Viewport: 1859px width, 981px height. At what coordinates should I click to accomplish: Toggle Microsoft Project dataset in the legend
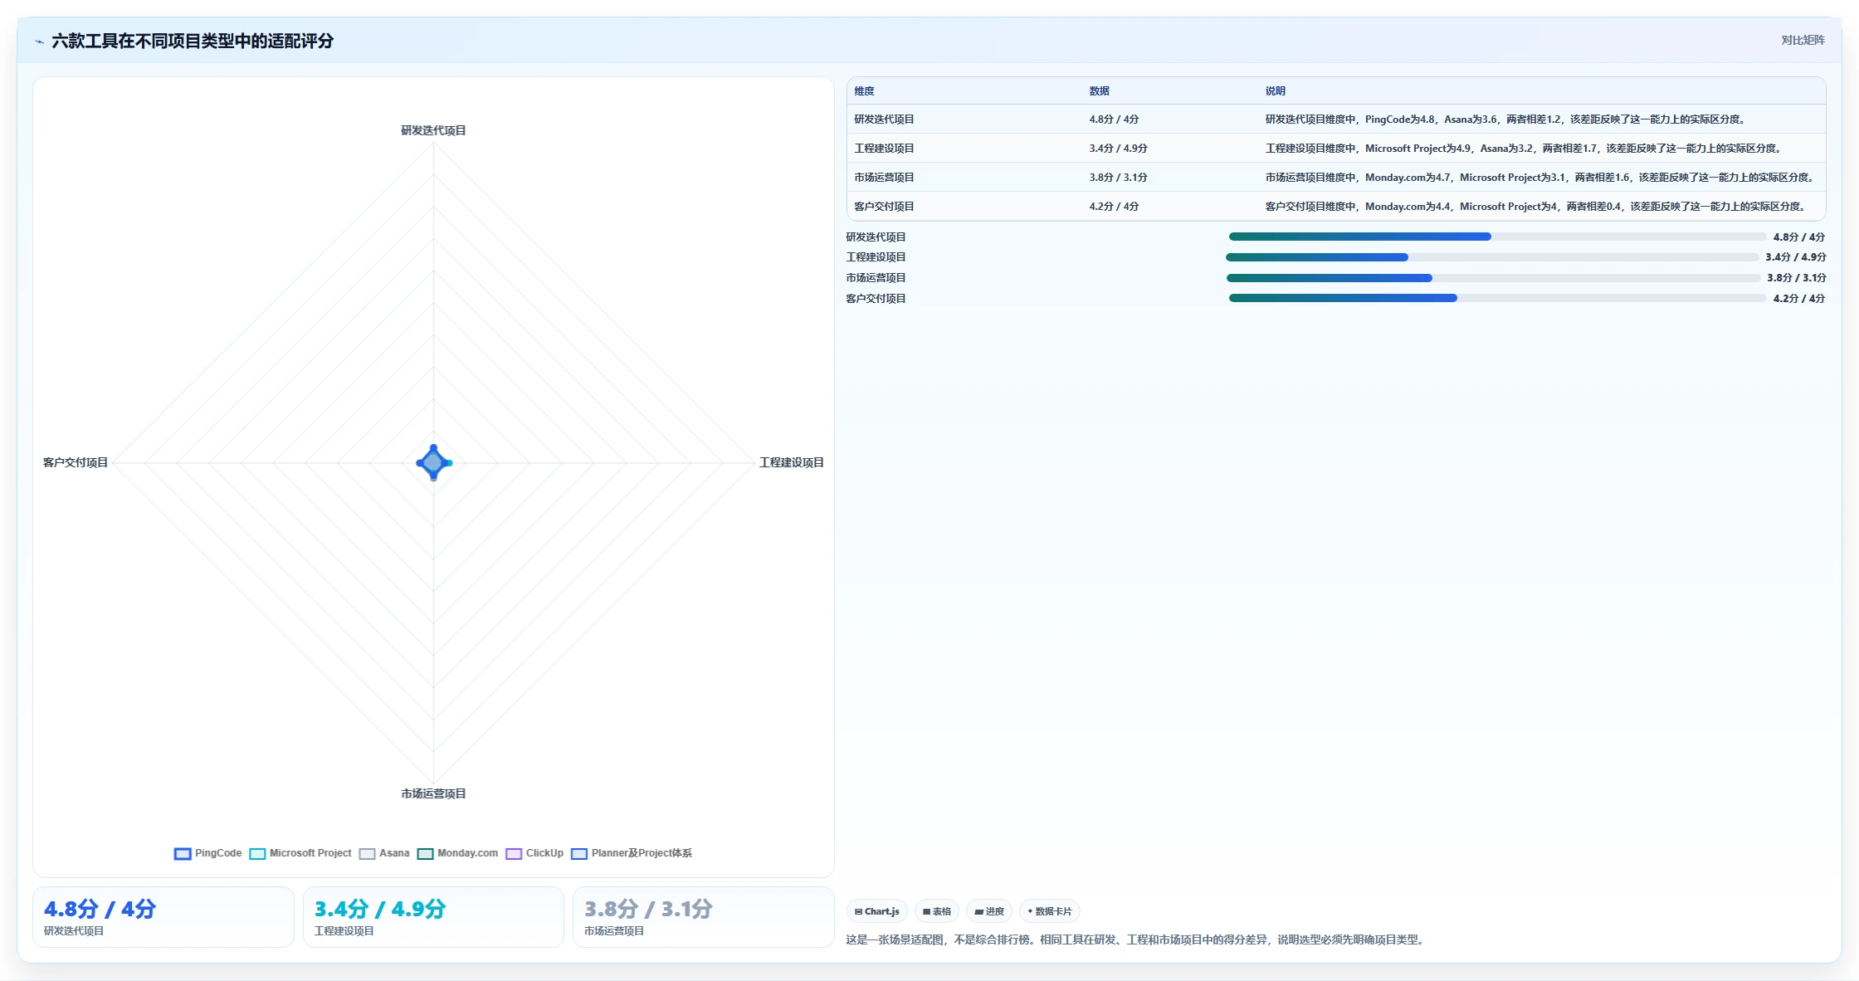(300, 853)
